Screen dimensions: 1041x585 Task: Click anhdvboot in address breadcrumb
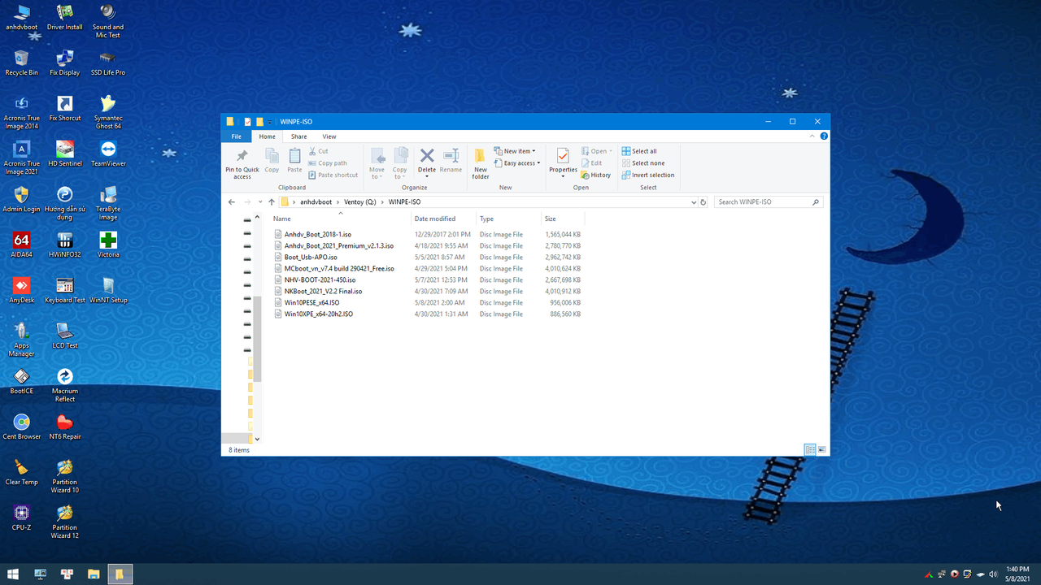pyautogui.click(x=316, y=201)
